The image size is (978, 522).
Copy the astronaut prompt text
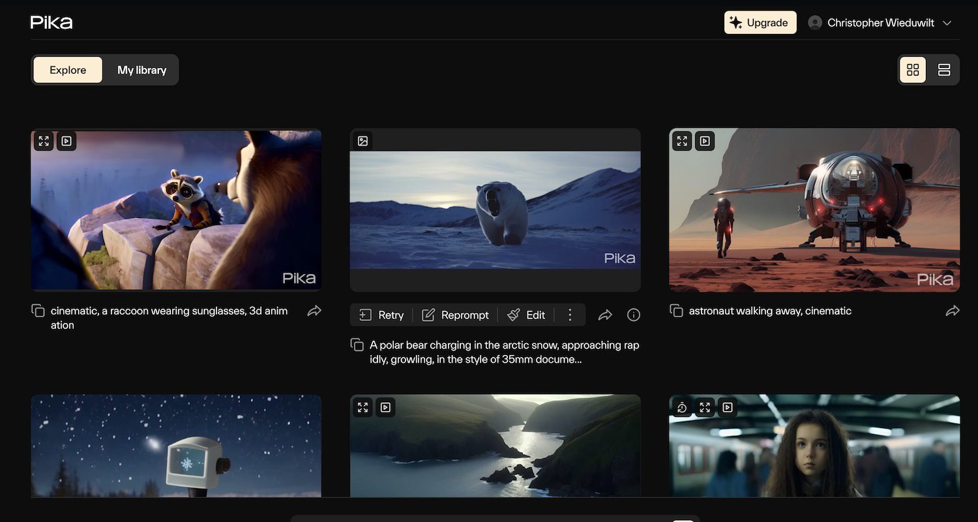click(677, 311)
